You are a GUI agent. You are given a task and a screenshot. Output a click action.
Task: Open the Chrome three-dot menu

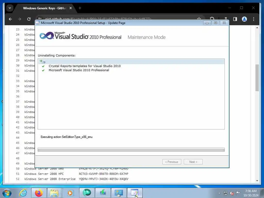point(254,19)
